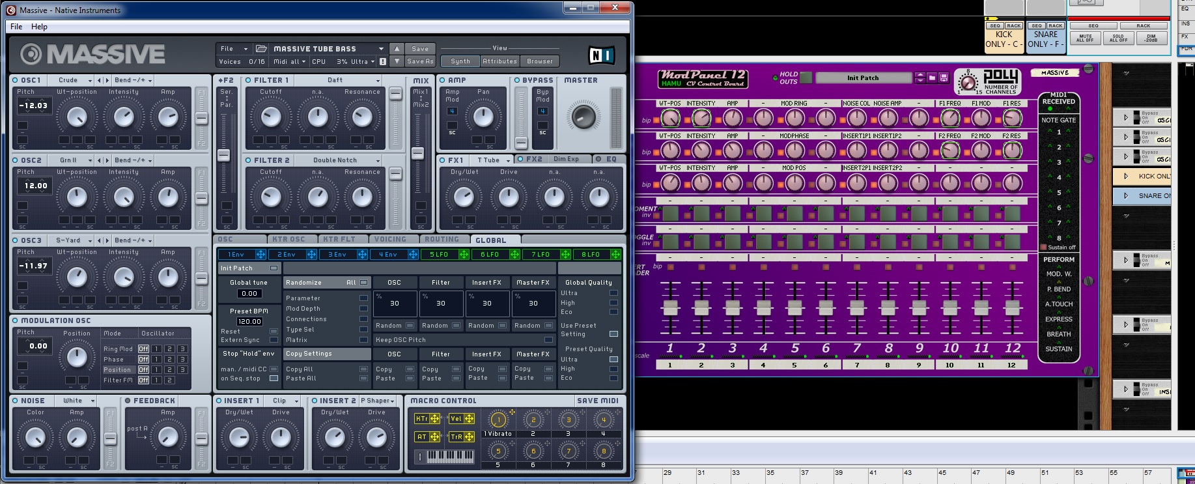Open the Filter 1 Daft type dropdown
Image resolution: width=1195 pixels, height=484 pixels.
point(339,80)
